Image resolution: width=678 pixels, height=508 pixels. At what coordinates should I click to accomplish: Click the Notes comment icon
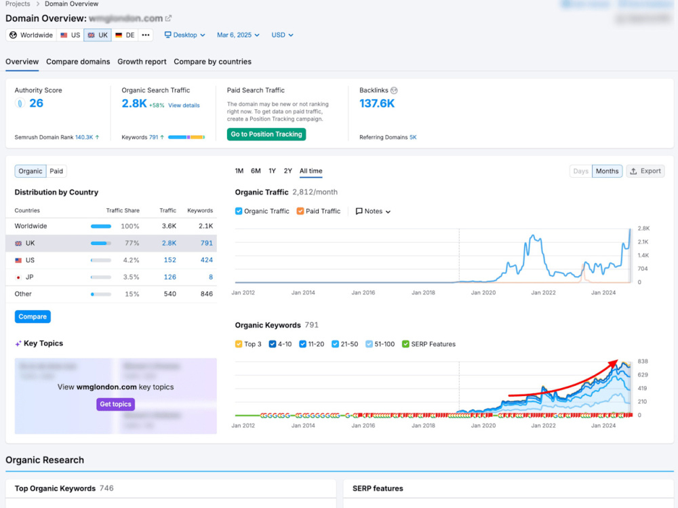point(359,211)
